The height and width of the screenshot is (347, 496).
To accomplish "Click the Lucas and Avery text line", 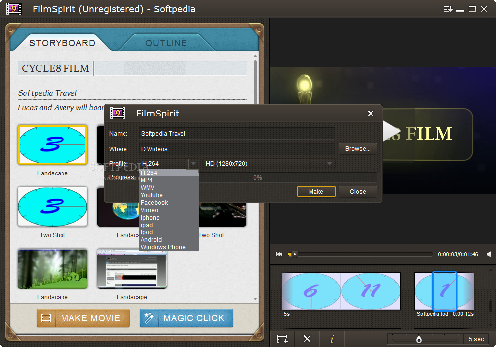I will click(x=61, y=108).
